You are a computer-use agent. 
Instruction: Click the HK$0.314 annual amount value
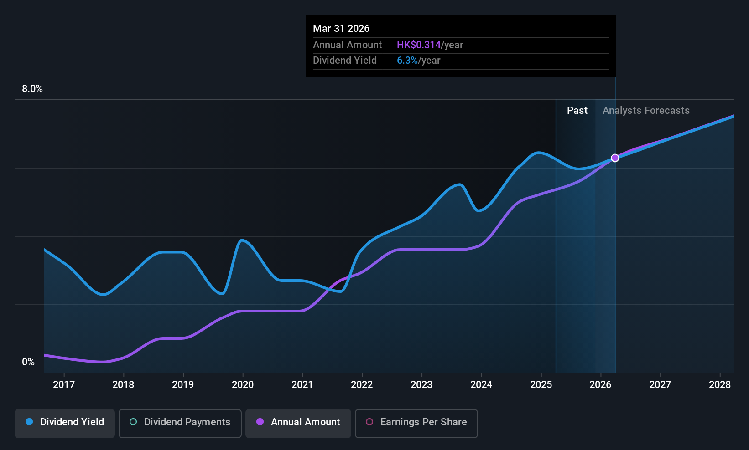click(419, 45)
